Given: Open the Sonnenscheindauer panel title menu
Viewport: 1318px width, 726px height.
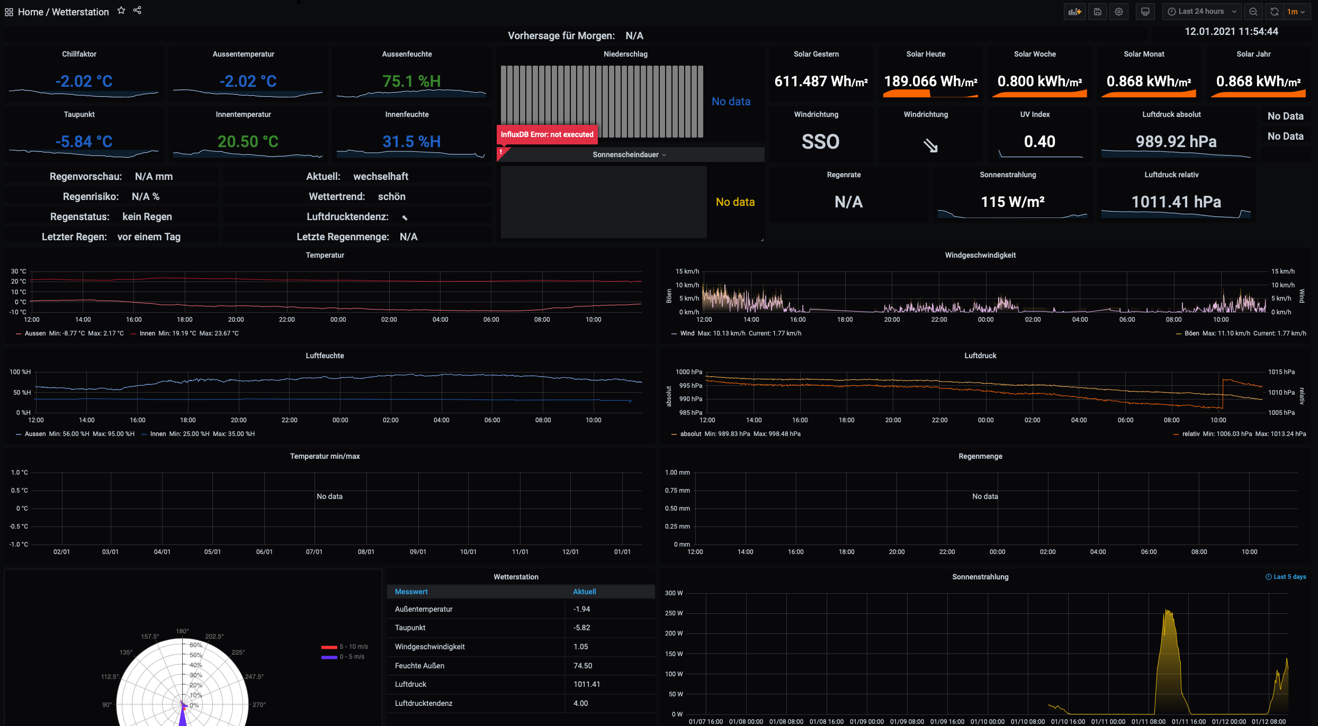Looking at the screenshot, I should [x=629, y=155].
